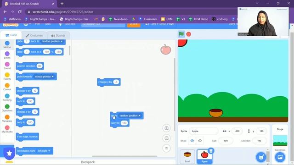Select the Bowl sprite thumbnail

point(187,156)
